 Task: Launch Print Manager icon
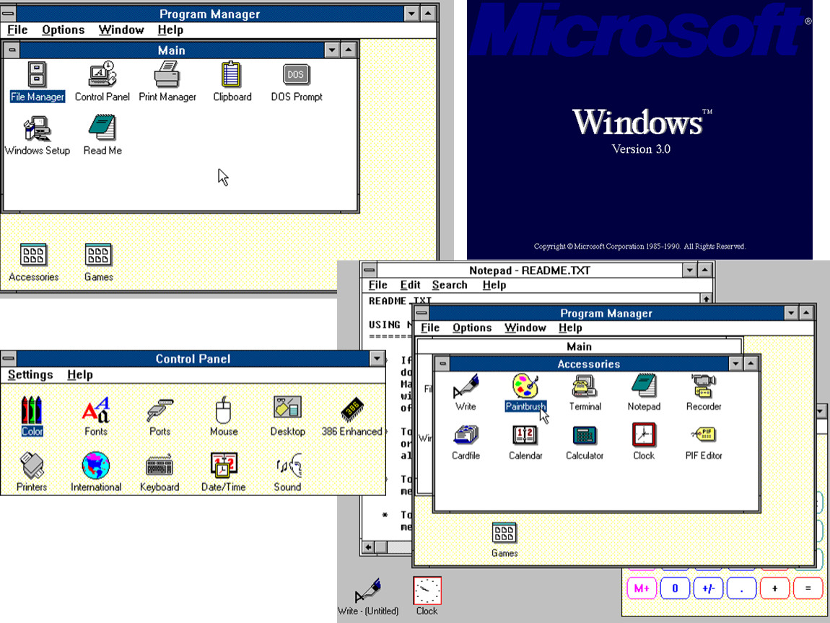point(167,81)
